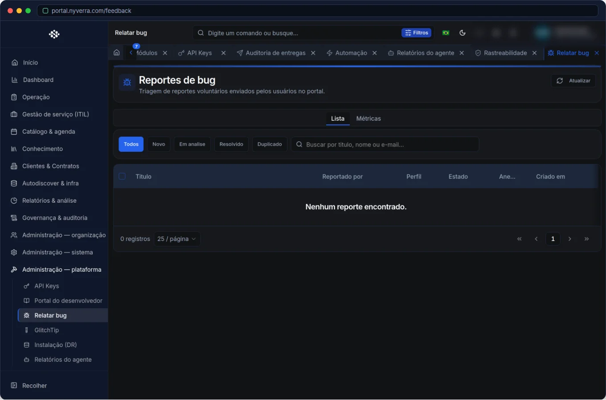Refresh the list with Atualizar button
The image size is (606, 400).
pos(573,81)
